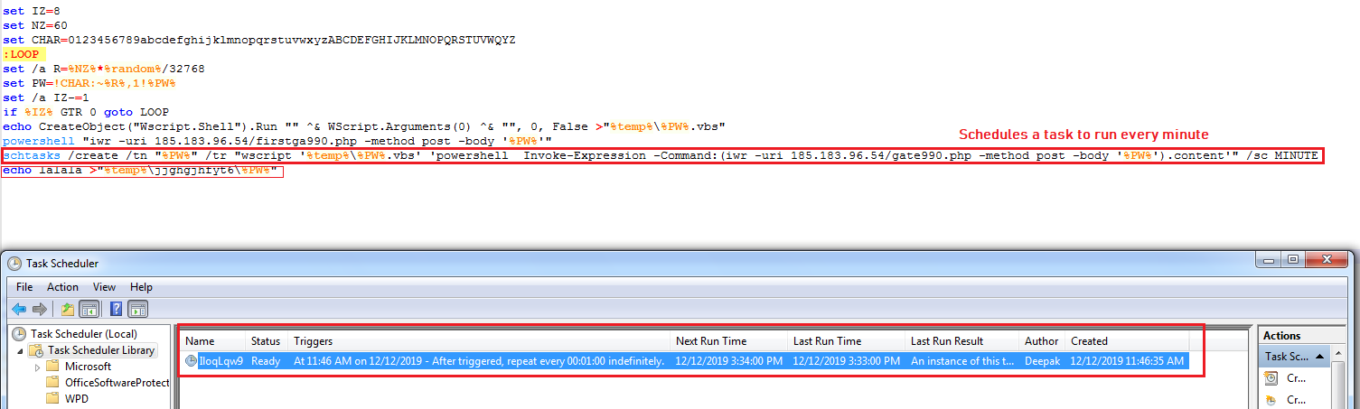Click the Author column header
The width and height of the screenshot is (1360, 409).
(1042, 341)
